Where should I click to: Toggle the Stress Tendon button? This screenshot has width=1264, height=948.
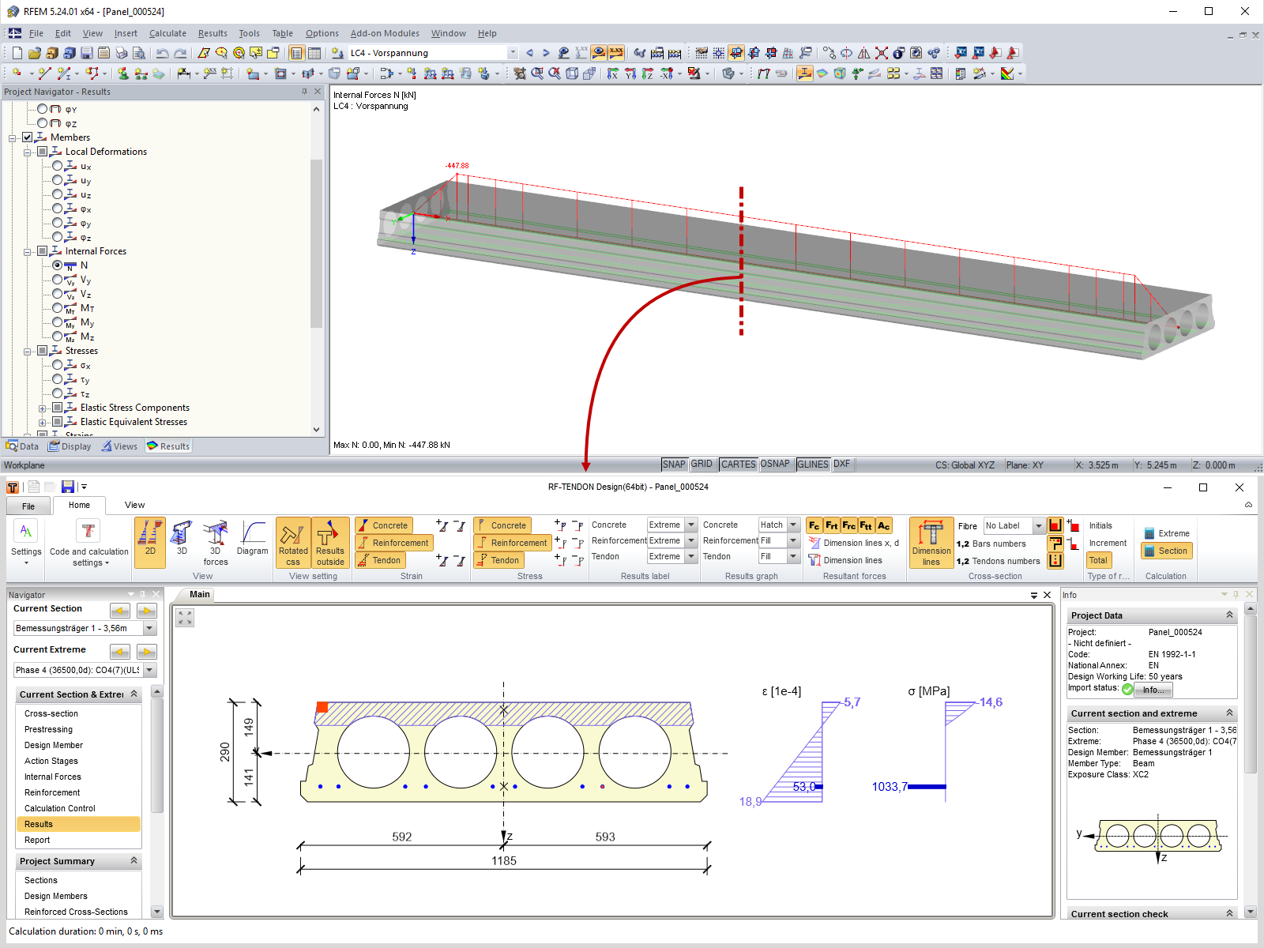pos(498,560)
